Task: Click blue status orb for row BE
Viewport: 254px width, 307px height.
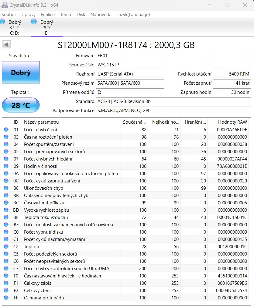Action: coord(6,217)
